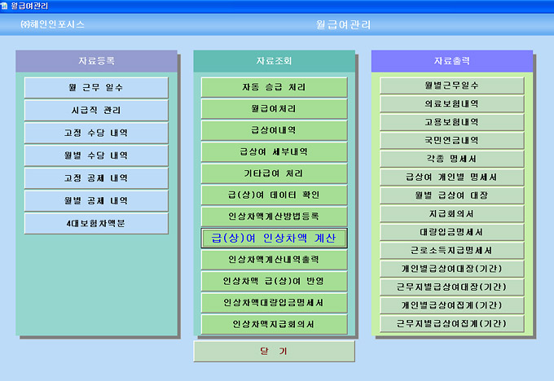This screenshot has height=381, width=554.
Task: Select 개인별급상여집계(기간)
Action: 452,306
